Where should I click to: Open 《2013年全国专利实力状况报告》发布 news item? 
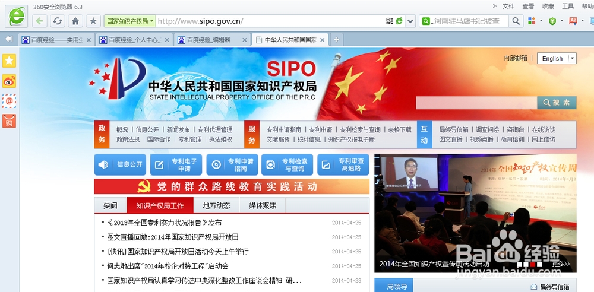pyautogui.click(x=165, y=223)
